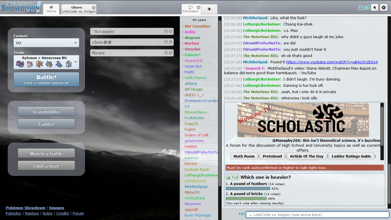Click the pound of bricks vote bar
The image size is (391, 220).
246,199
